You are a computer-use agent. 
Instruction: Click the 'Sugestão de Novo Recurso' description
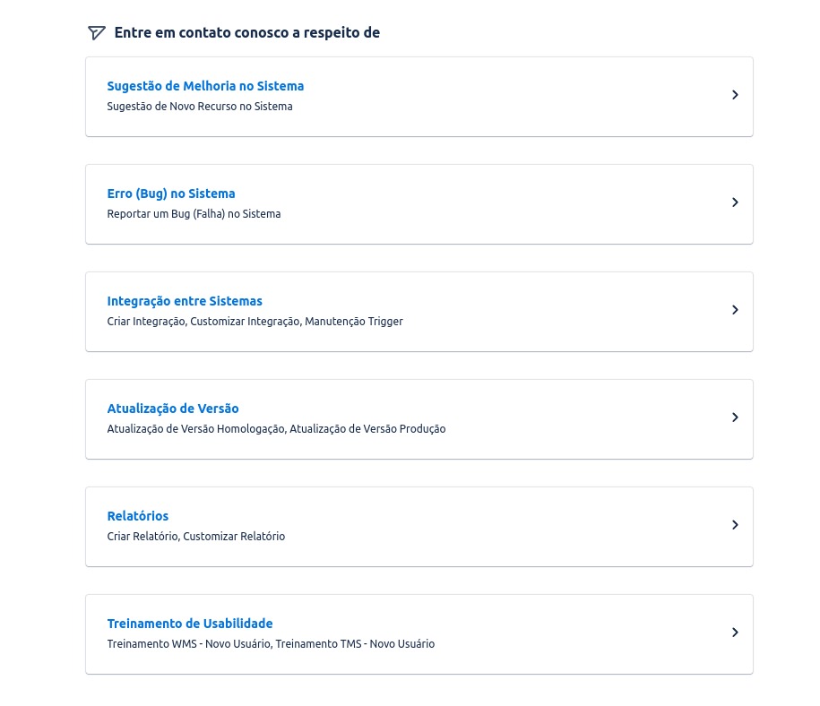(x=200, y=107)
